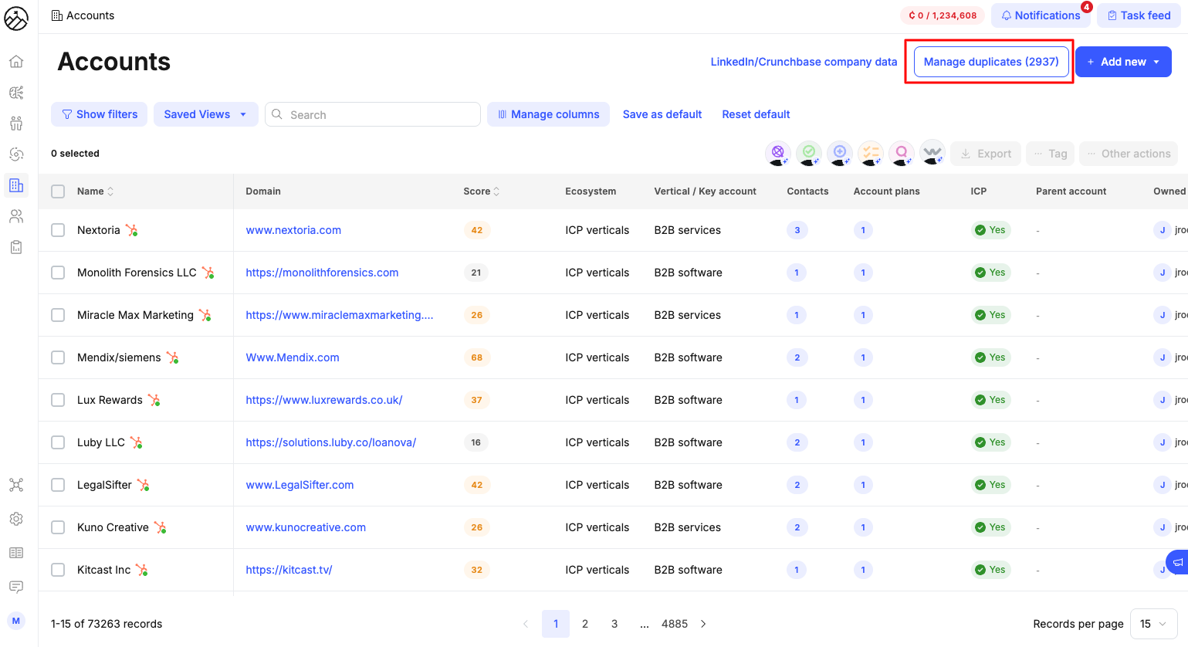Viewport: 1188px width, 647px height.
Task: Click the blue plus-circle AI agent icon
Action: pos(840,154)
